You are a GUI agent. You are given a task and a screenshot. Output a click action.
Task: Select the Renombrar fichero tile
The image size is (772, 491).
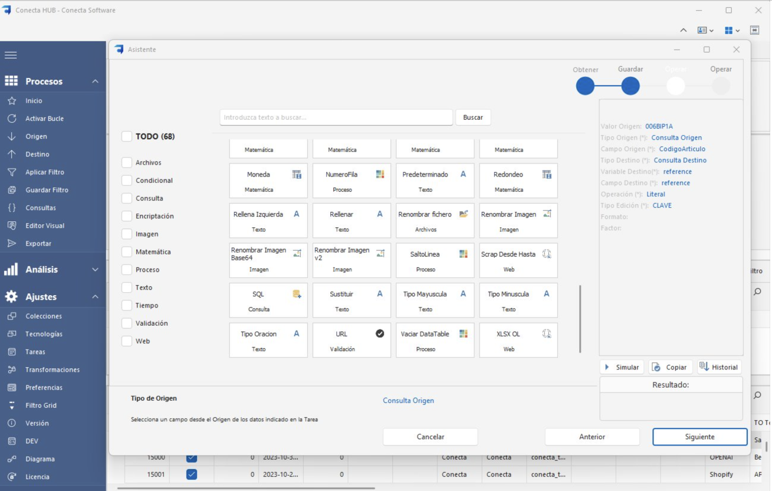pyautogui.click(x=435, y=221)
